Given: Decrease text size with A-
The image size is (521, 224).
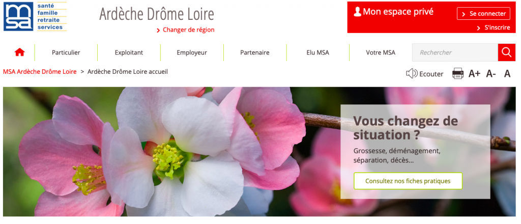Looking at the screenshot, I should click(x=491, y=74).
